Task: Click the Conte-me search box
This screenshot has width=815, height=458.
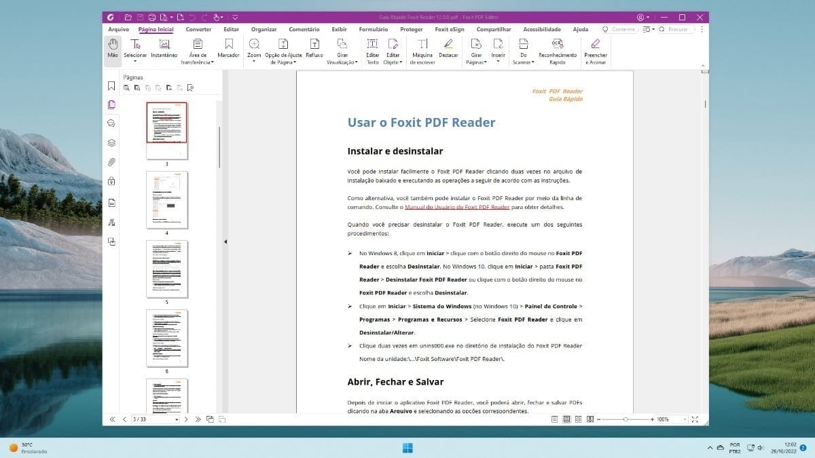Action: [620, 29]
